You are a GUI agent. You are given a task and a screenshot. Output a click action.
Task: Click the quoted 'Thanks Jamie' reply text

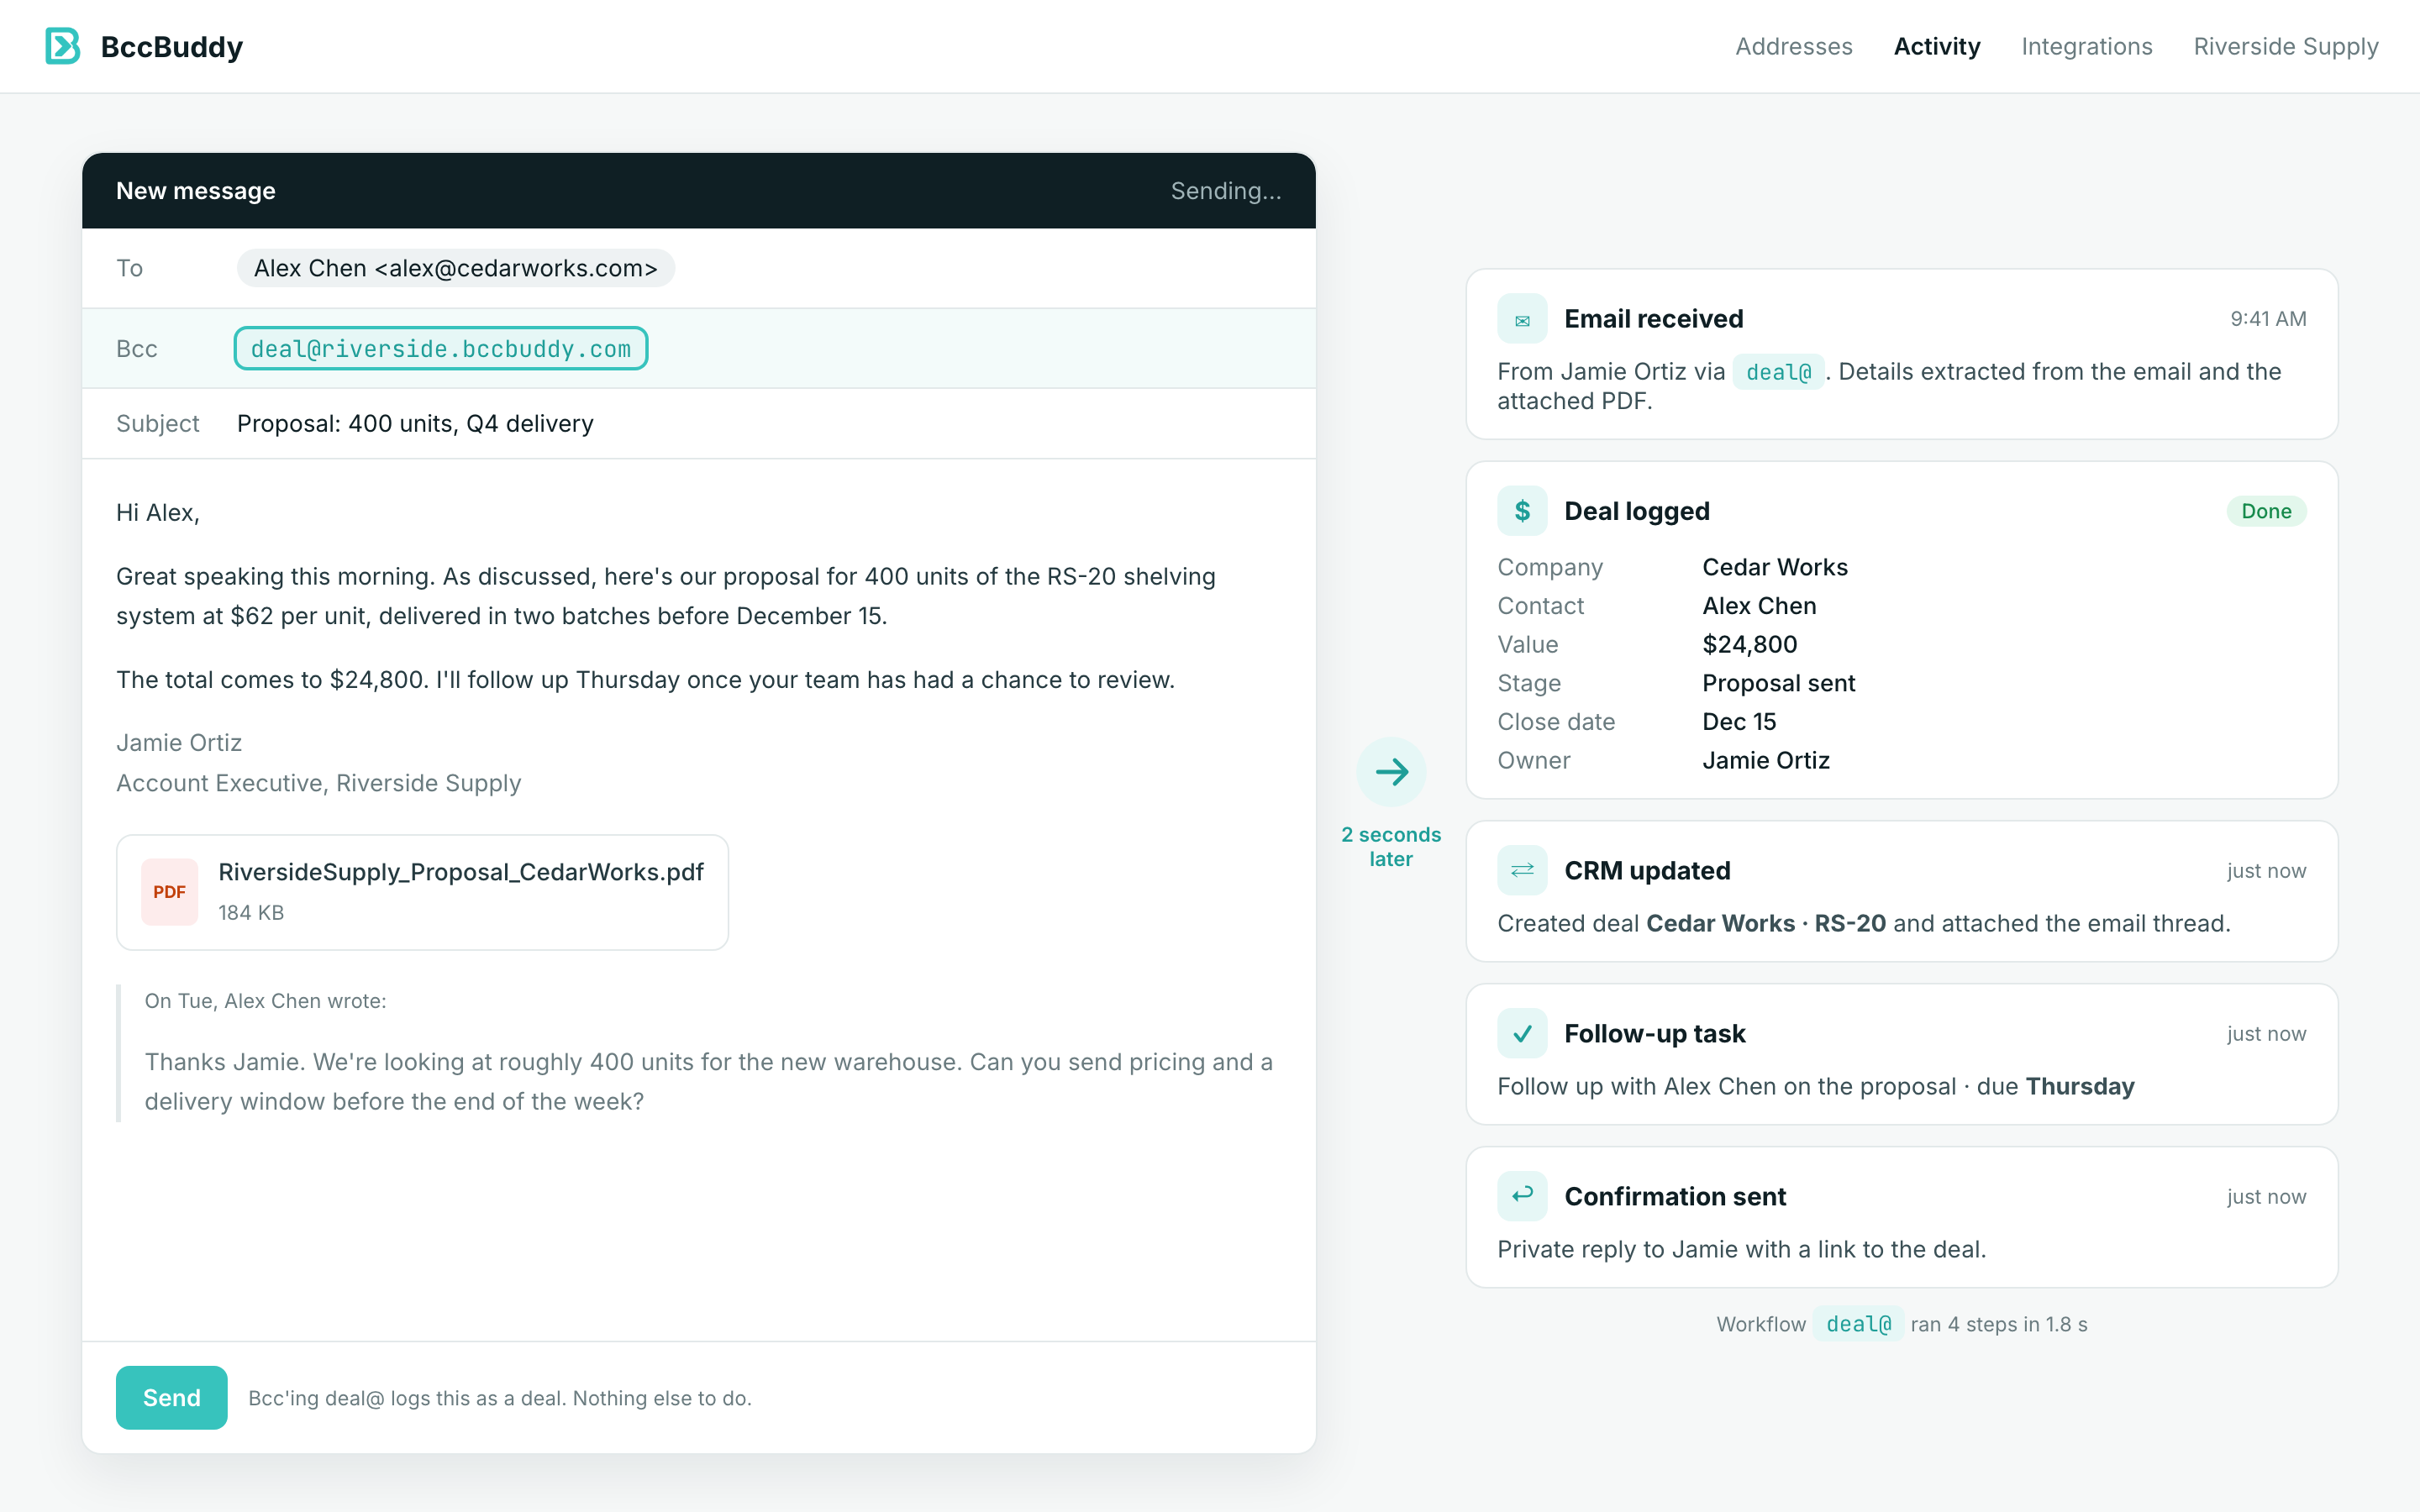(x=708, y=1081)
